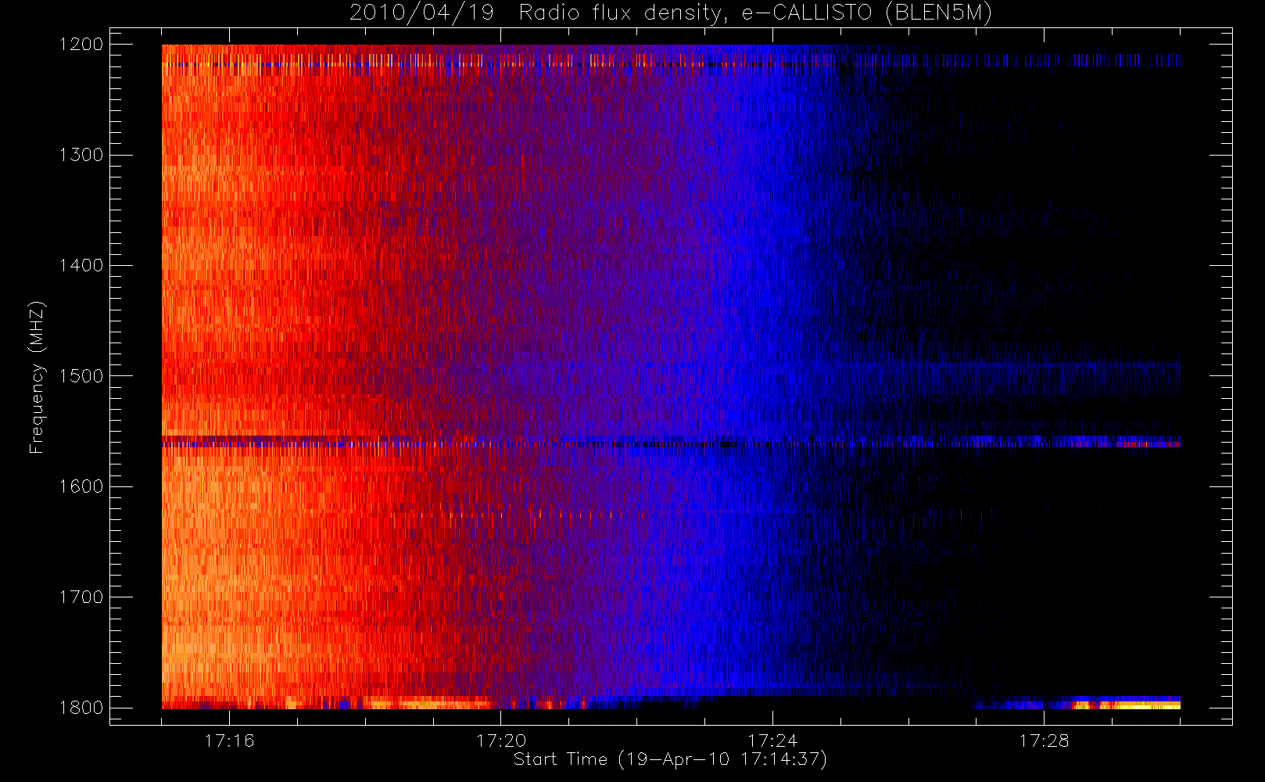This screenshot has height=782, width=1265.
Task: Click the '17:24' time axis label
Action: coord(772,741)
